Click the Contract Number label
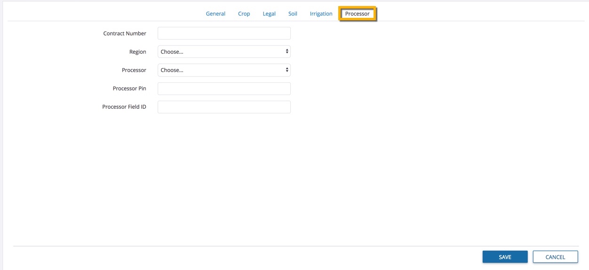Viewport: 589px width, 270px height. [x=125, y=33]
